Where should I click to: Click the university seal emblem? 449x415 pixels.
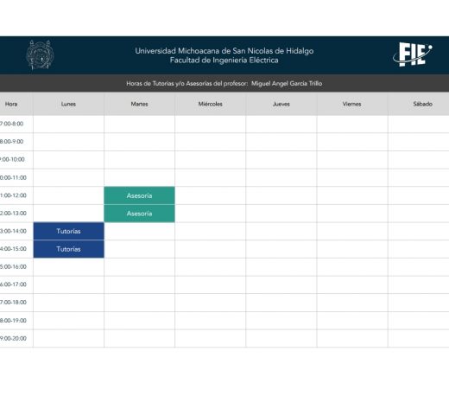41,54
